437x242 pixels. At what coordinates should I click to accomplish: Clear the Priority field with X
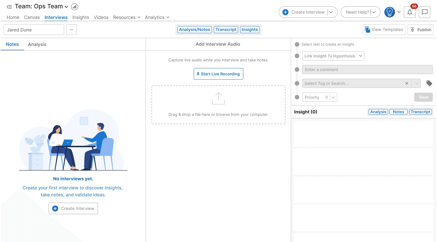pos(327,97)
